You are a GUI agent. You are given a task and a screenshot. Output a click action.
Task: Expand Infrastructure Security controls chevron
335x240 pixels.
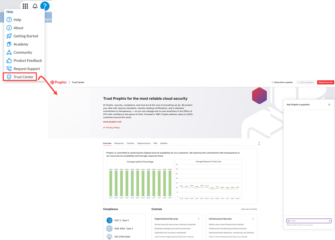253,219
